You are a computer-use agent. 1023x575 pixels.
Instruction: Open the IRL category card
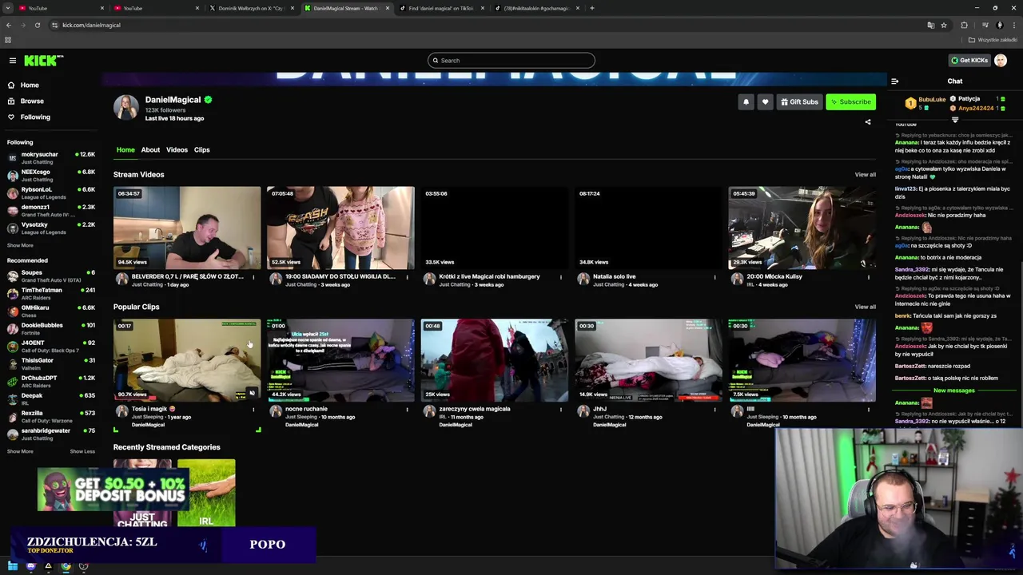[x=206, y=493]
